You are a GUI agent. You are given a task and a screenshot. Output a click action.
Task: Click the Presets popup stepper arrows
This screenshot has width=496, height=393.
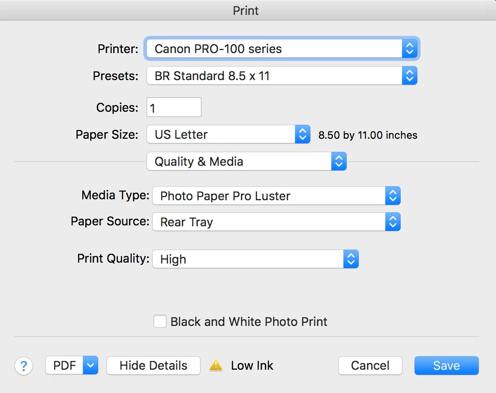[409, 76]
